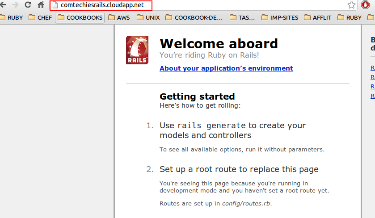Click the red ad-blocker extension icon
The width and height of the screenshot is (375, 218).
click(x=365, y=5)
